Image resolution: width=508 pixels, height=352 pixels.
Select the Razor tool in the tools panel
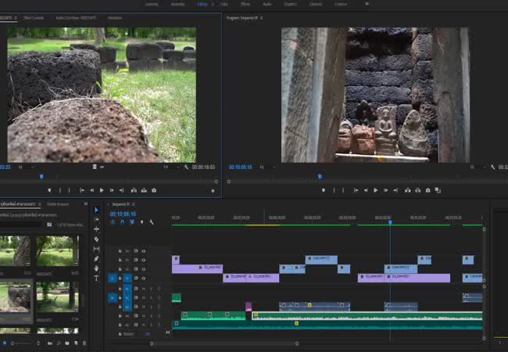click(97, 239)
